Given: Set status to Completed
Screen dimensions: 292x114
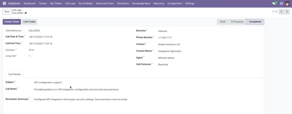Looking at the screenshot, I should [x=255, y=21].
